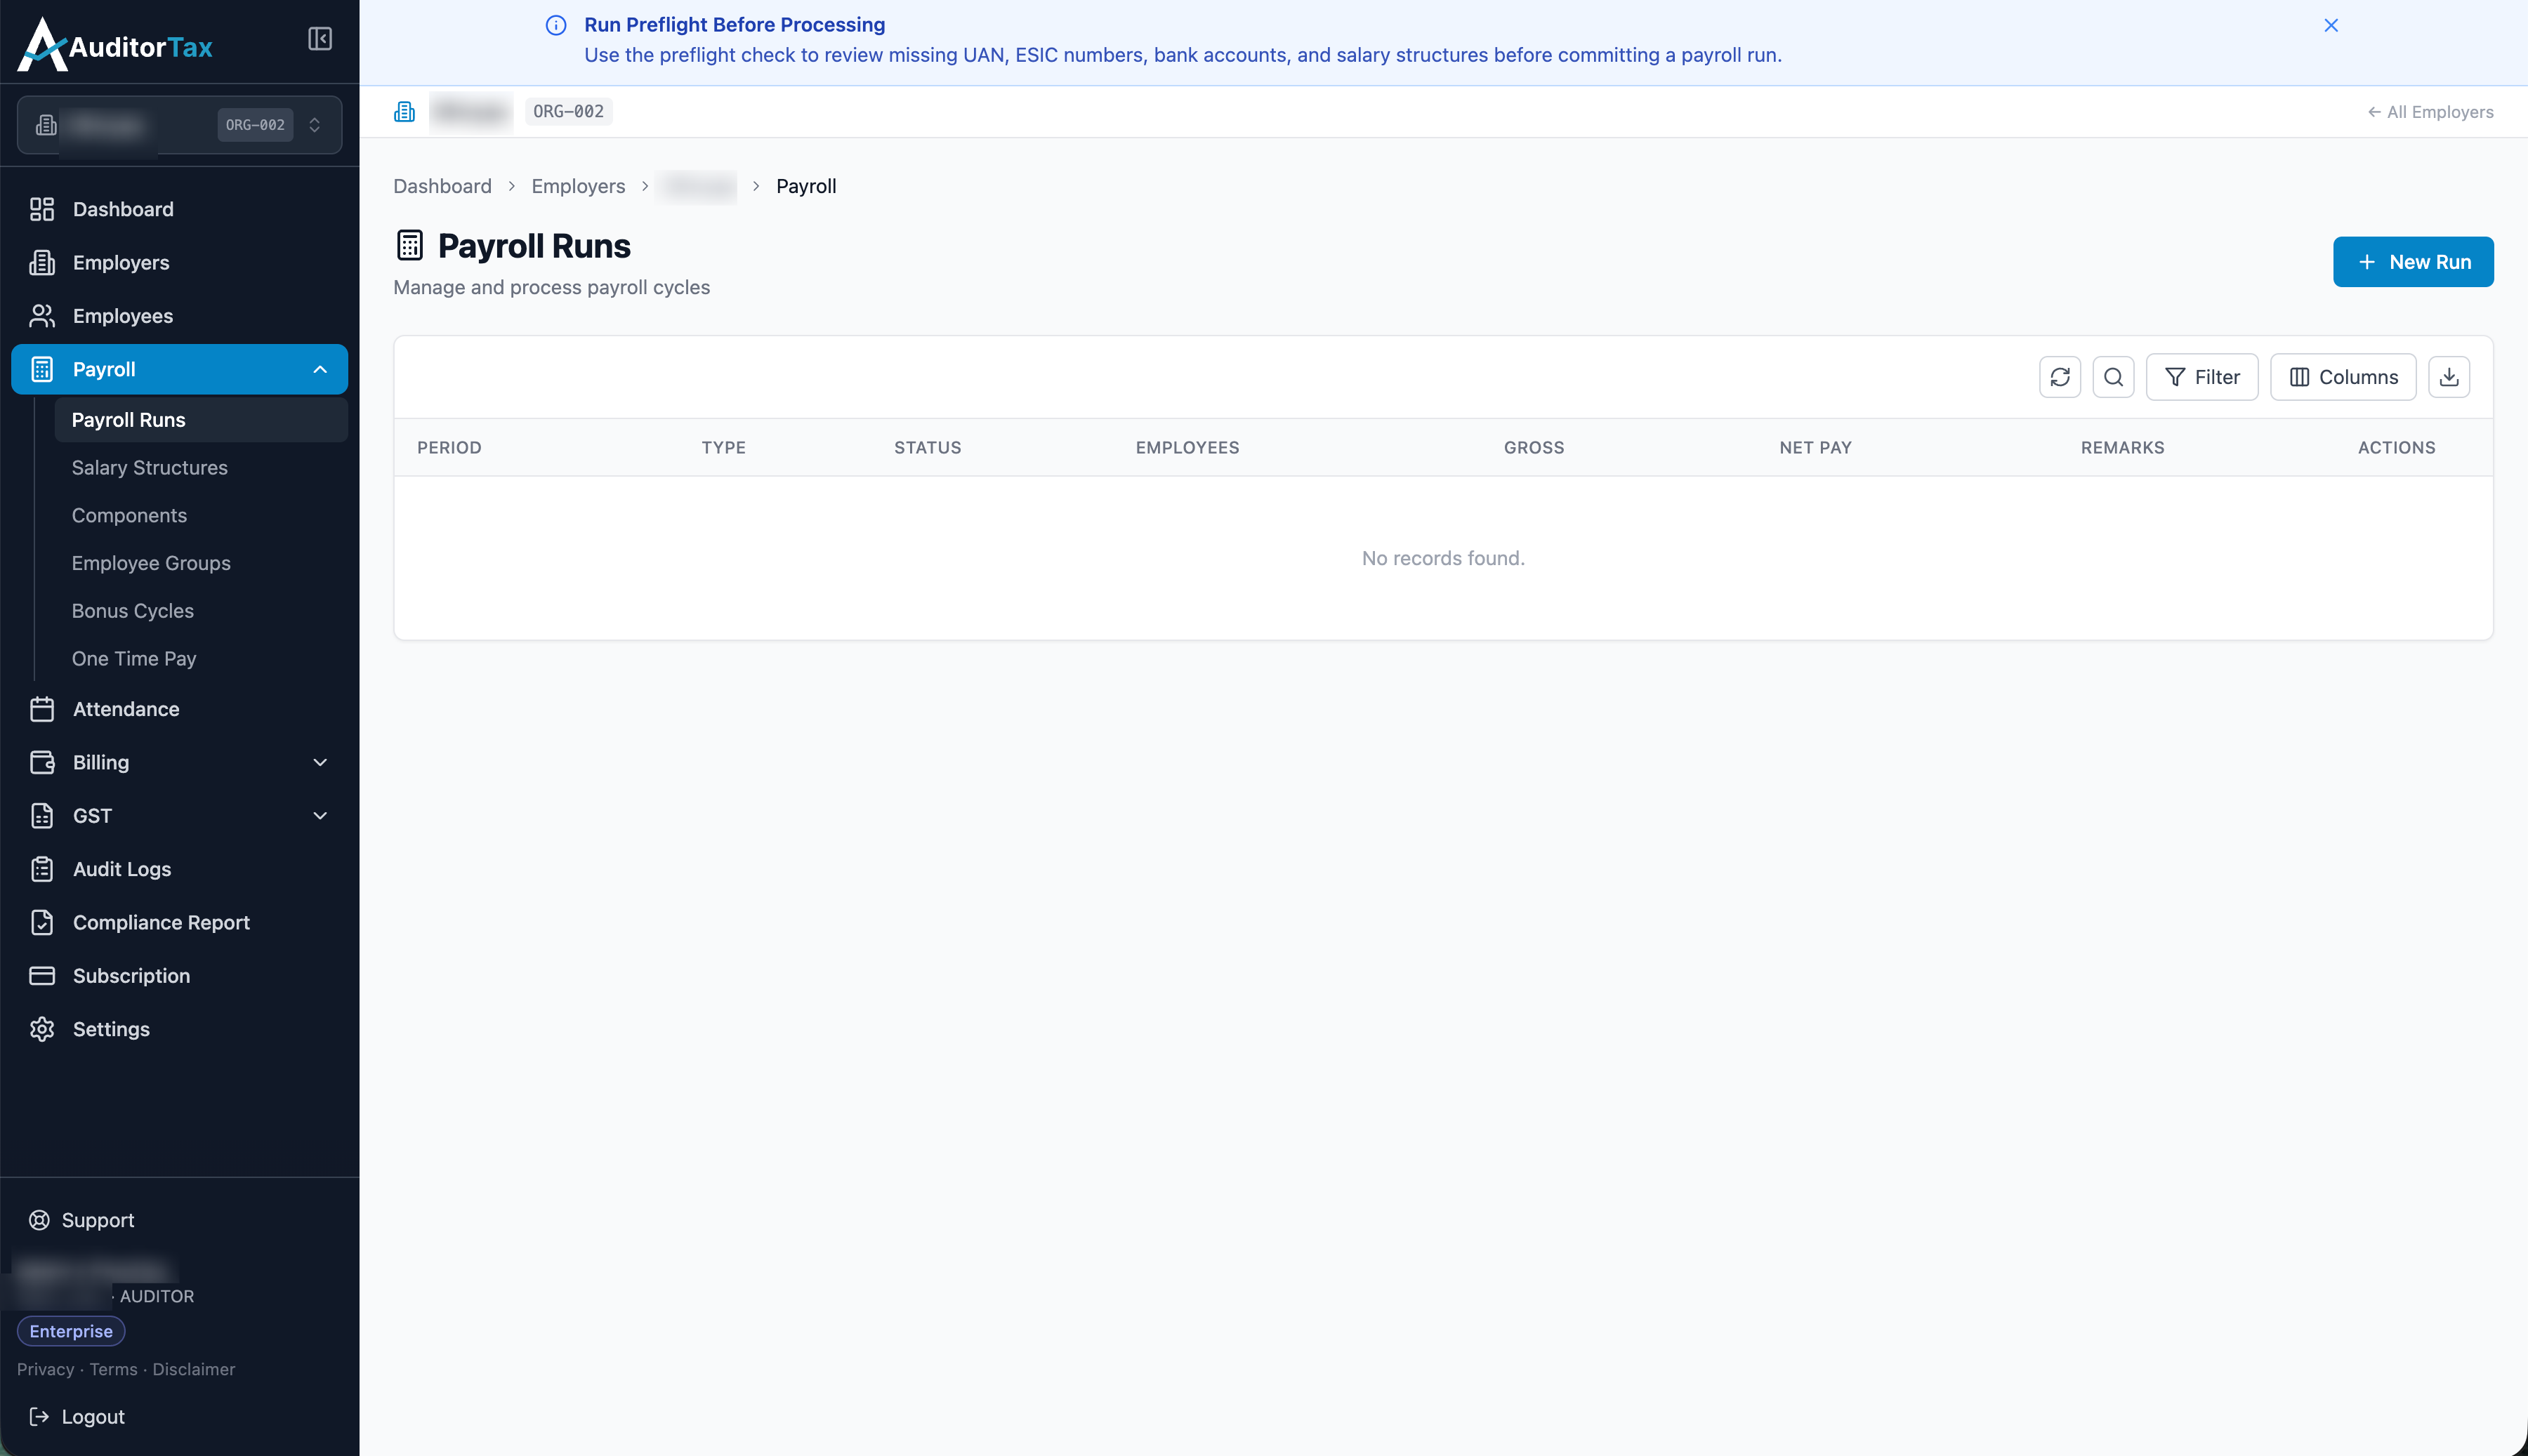Collapse the sidebar using the panel icon
The image size is (2528, 1456).
320,39
